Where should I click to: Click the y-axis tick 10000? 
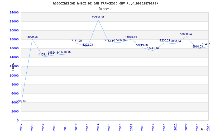coord(14,76)
